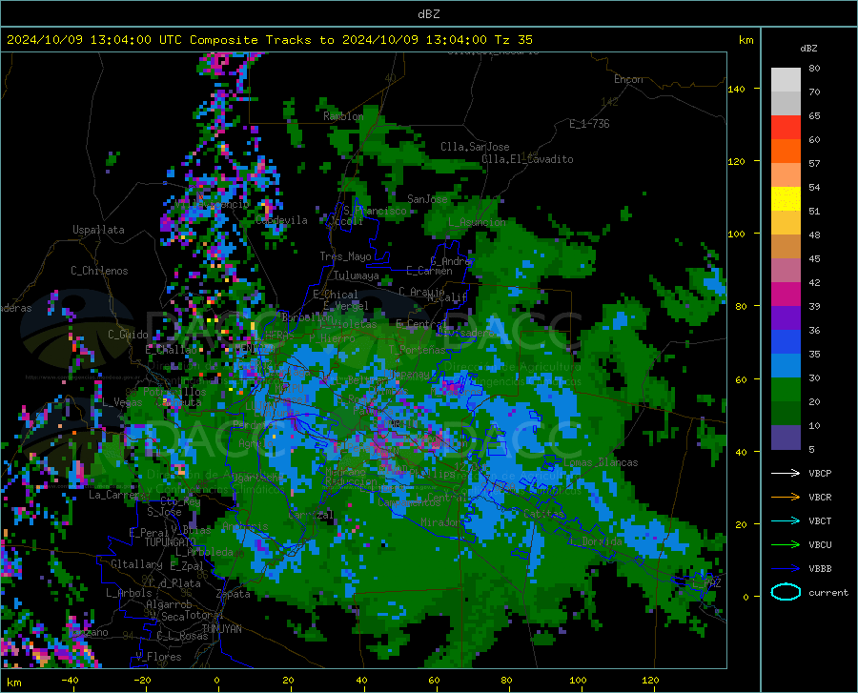The image size is (858, 693).
Task: Click the Clla.SanJose label
Action: point(475,147)
